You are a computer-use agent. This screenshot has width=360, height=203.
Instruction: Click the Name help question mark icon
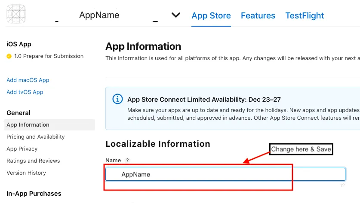[127, 161]
